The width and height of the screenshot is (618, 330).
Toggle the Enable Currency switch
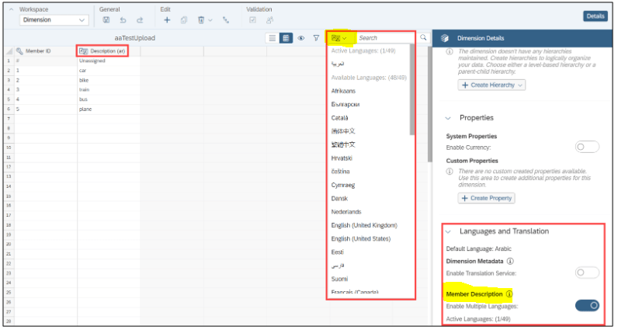588,146
